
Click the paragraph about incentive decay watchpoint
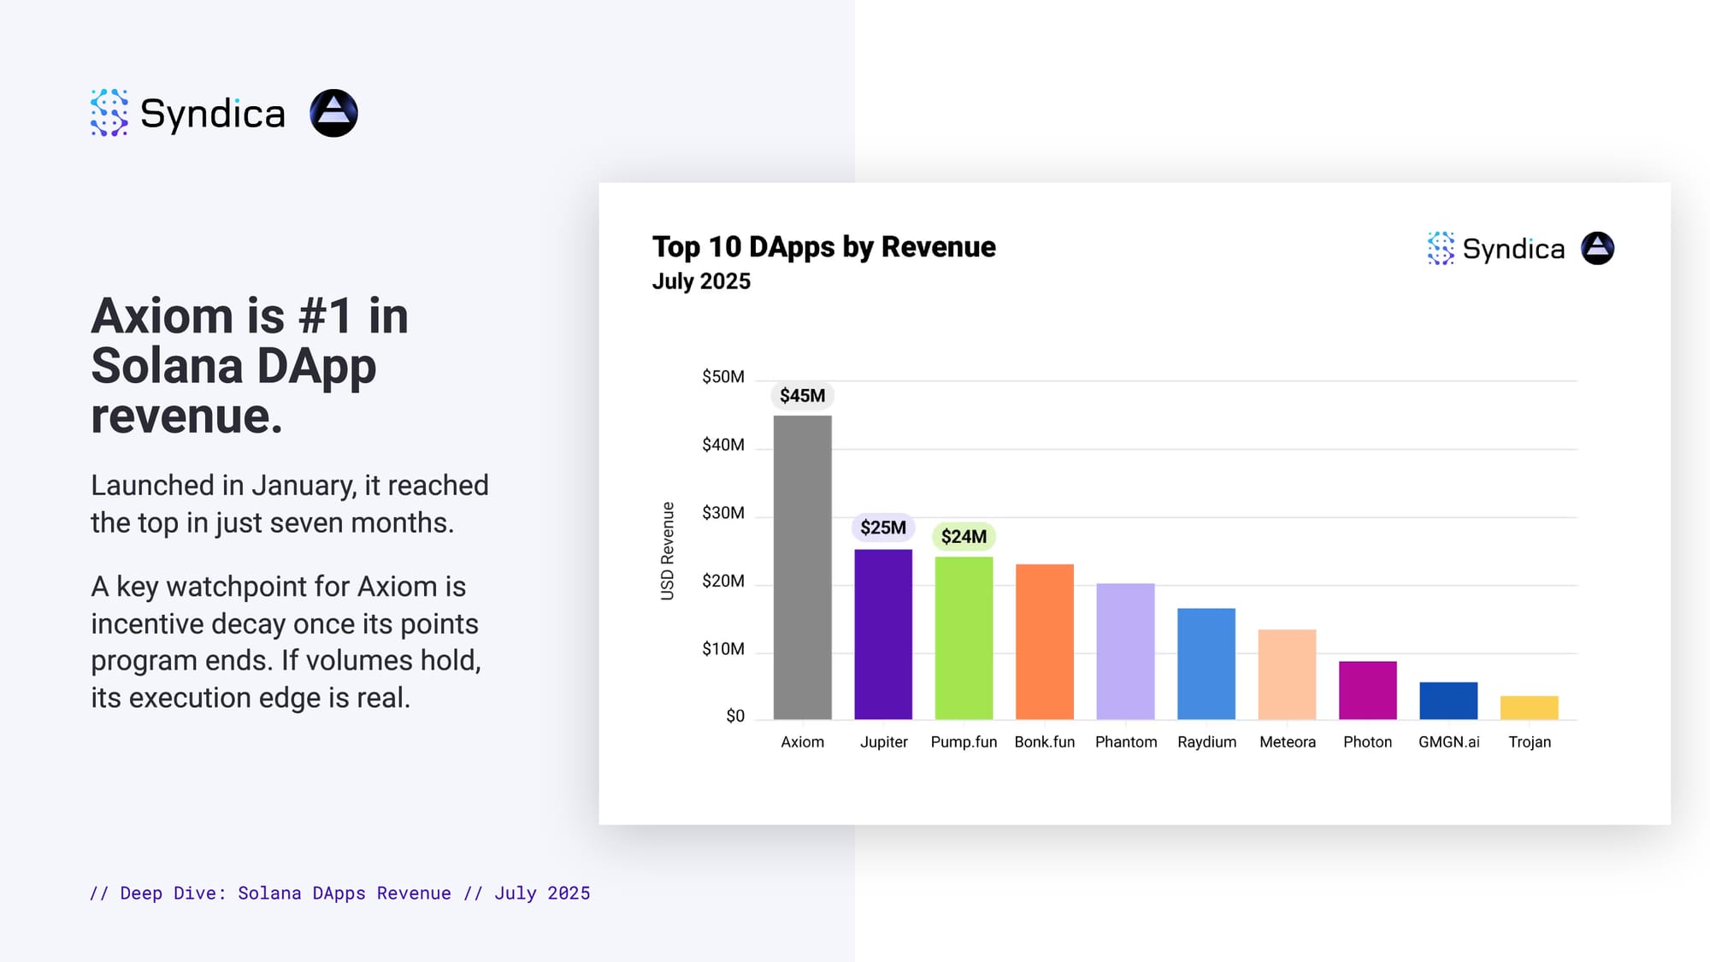pos(286,642)
